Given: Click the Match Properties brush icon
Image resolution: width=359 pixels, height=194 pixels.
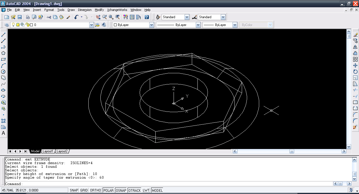Looking at the screenshot, I should click(68, 17).
